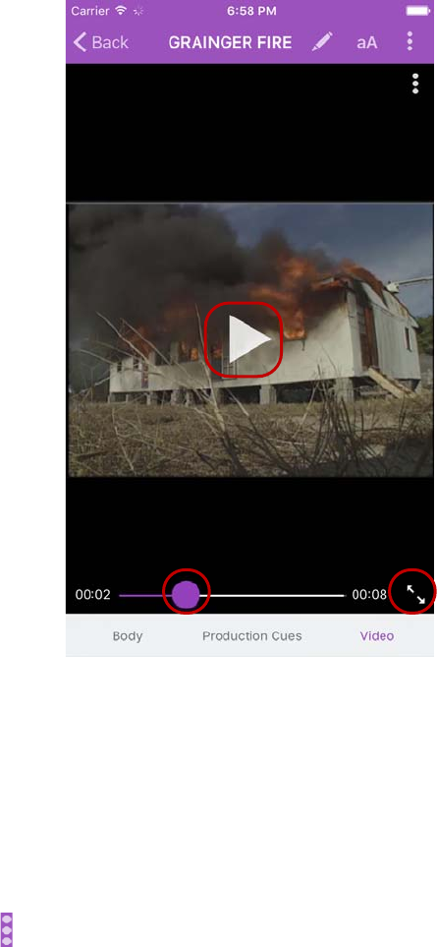Tap the GRAINGER FIRE title
Screen dimensions: 437x947
click(x=230, y=42)
